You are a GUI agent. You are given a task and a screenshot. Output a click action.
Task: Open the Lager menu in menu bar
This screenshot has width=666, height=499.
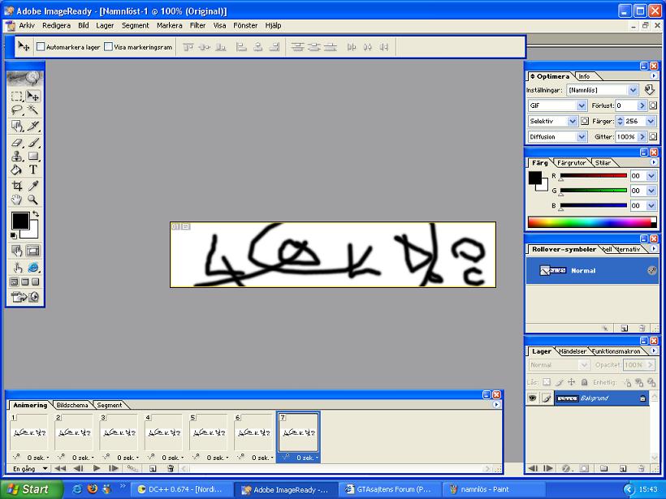tap(105, 25)
